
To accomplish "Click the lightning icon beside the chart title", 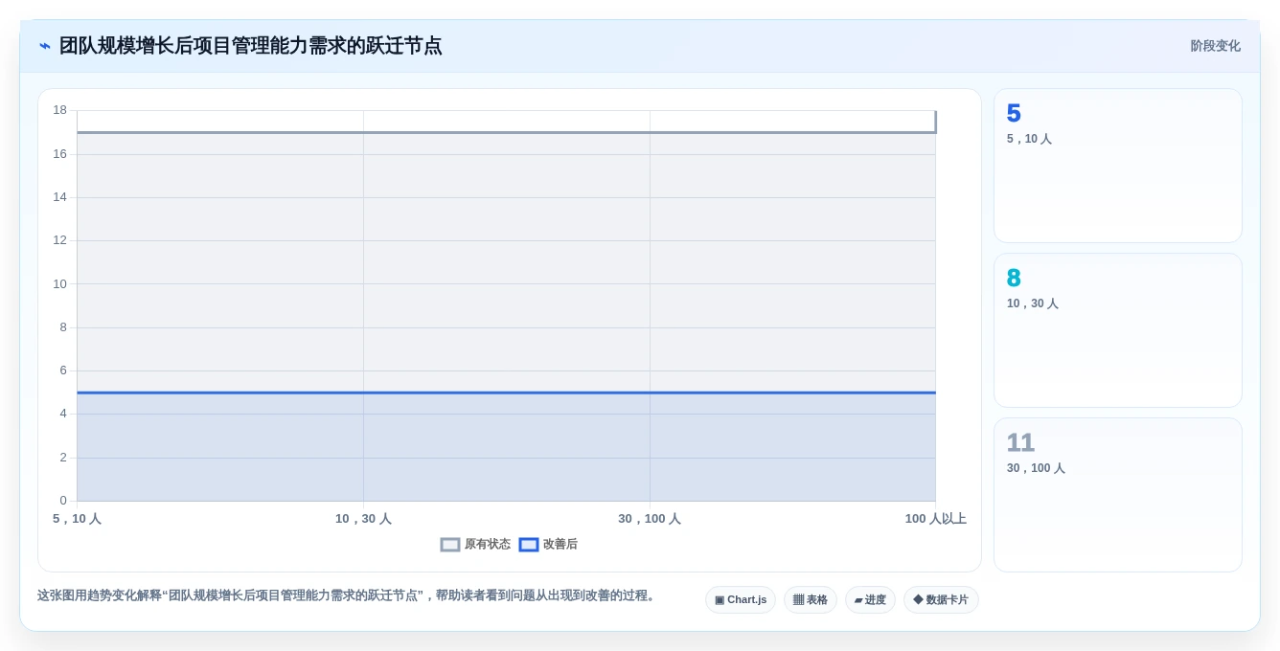I will click(45, 46).
